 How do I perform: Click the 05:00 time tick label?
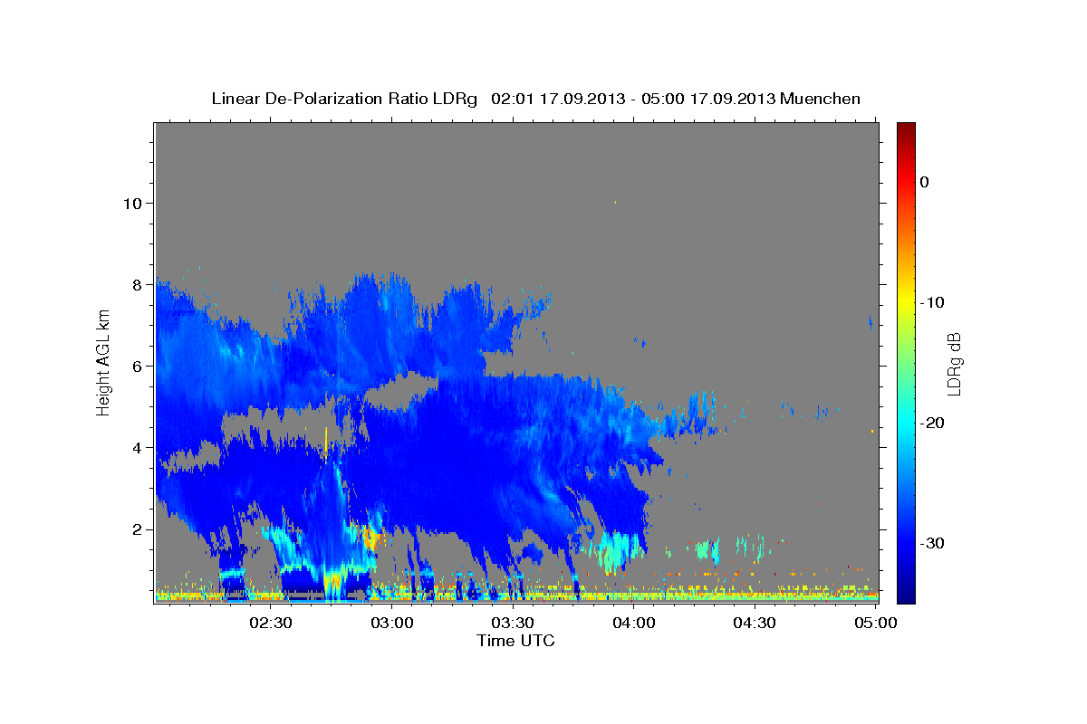click(x=875, y=623)
